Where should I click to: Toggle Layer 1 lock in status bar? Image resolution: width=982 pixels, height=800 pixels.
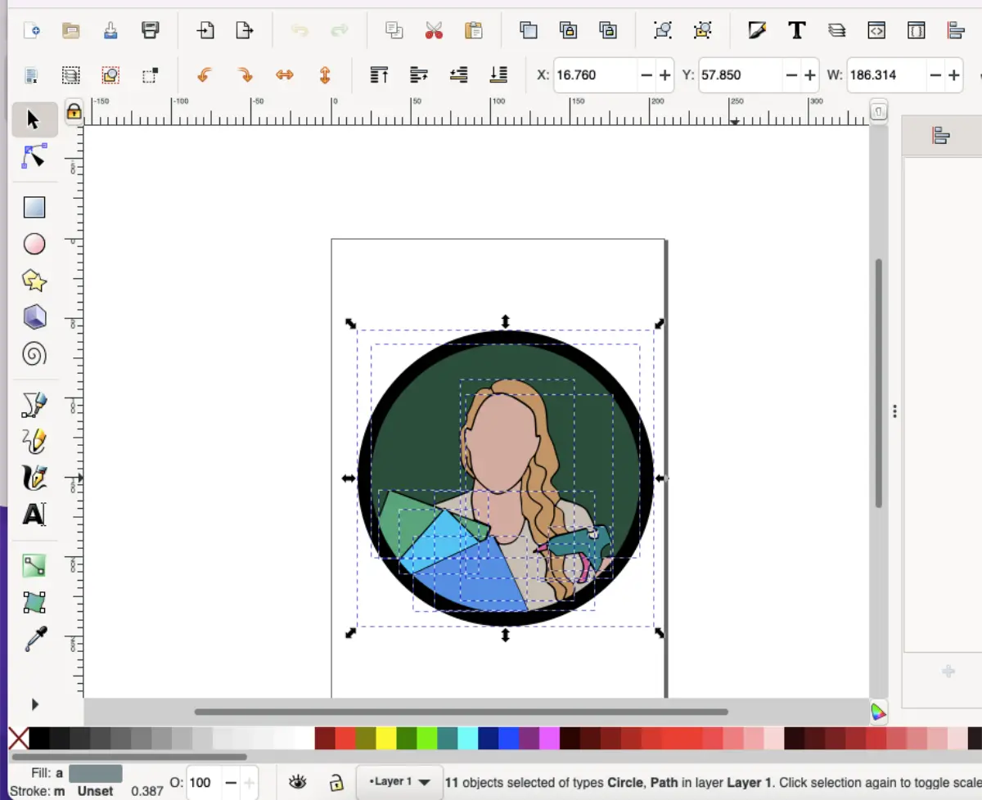click(336, 783)
